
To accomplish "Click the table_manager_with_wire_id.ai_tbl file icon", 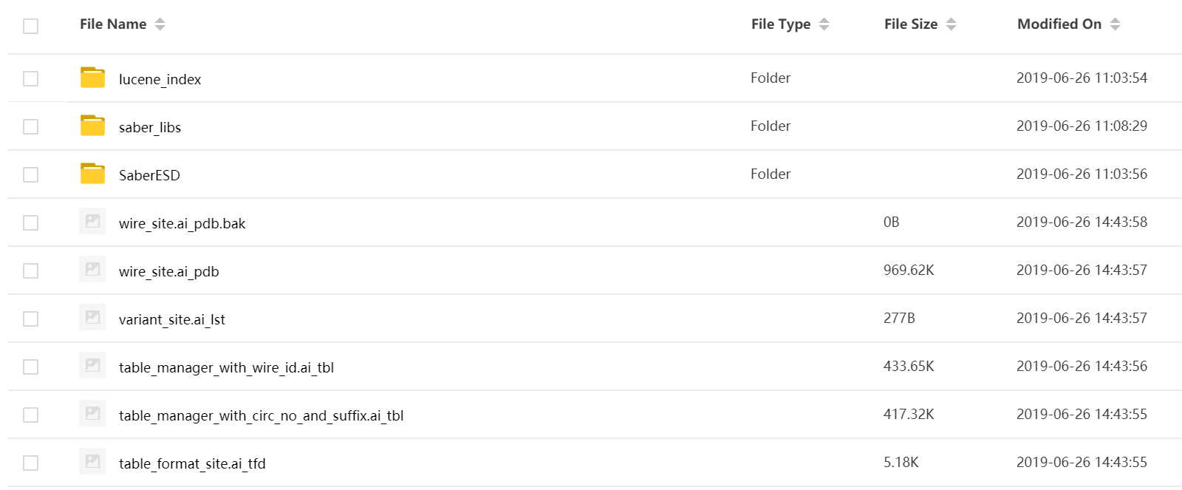I will coord(92,366).
